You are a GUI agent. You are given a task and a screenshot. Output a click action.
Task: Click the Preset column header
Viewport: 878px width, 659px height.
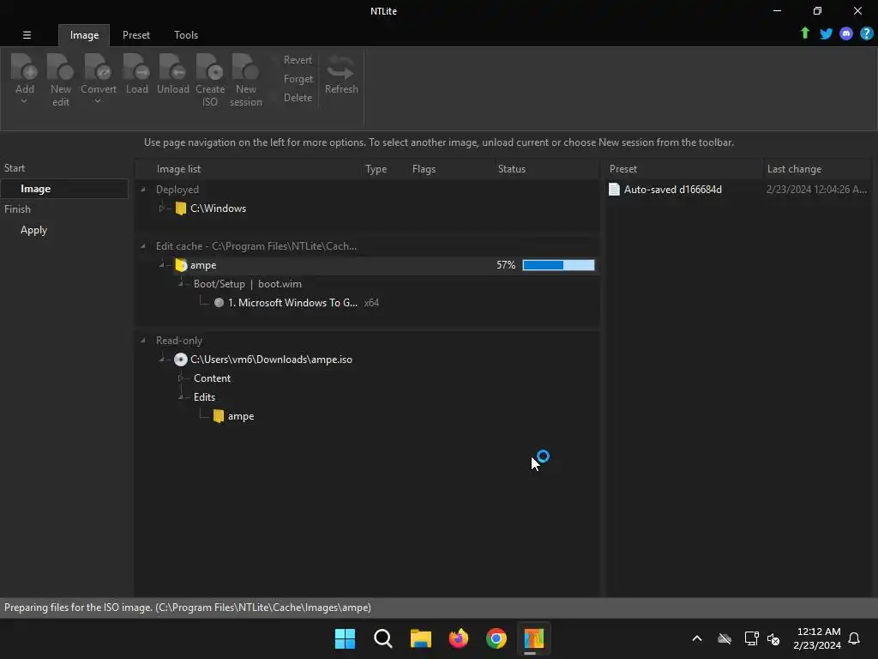click(683, 169)
